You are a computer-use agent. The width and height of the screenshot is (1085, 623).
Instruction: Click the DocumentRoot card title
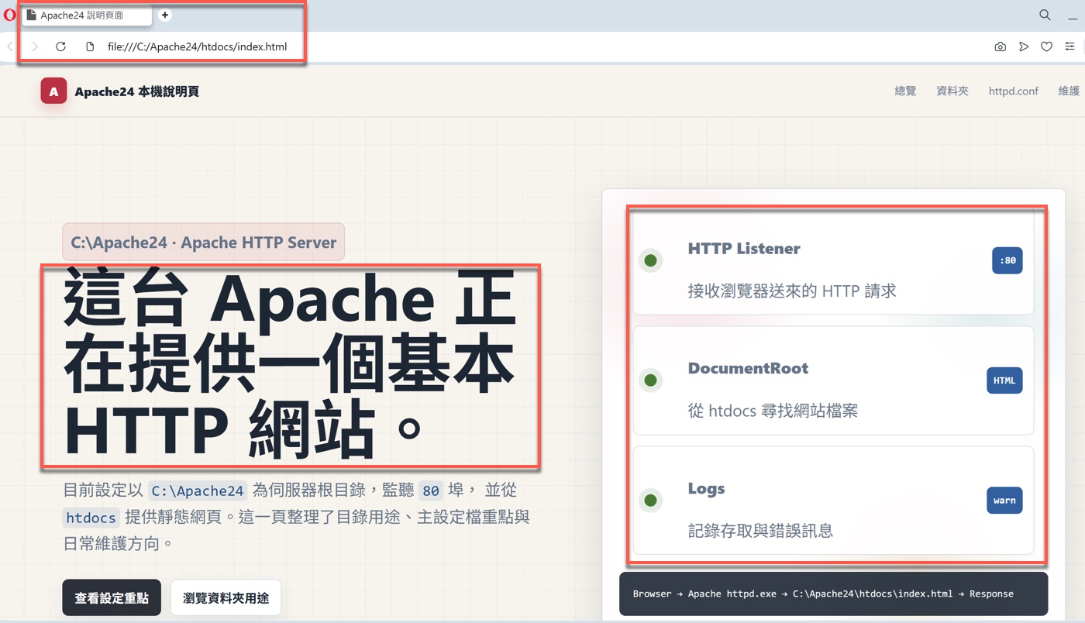748,368
